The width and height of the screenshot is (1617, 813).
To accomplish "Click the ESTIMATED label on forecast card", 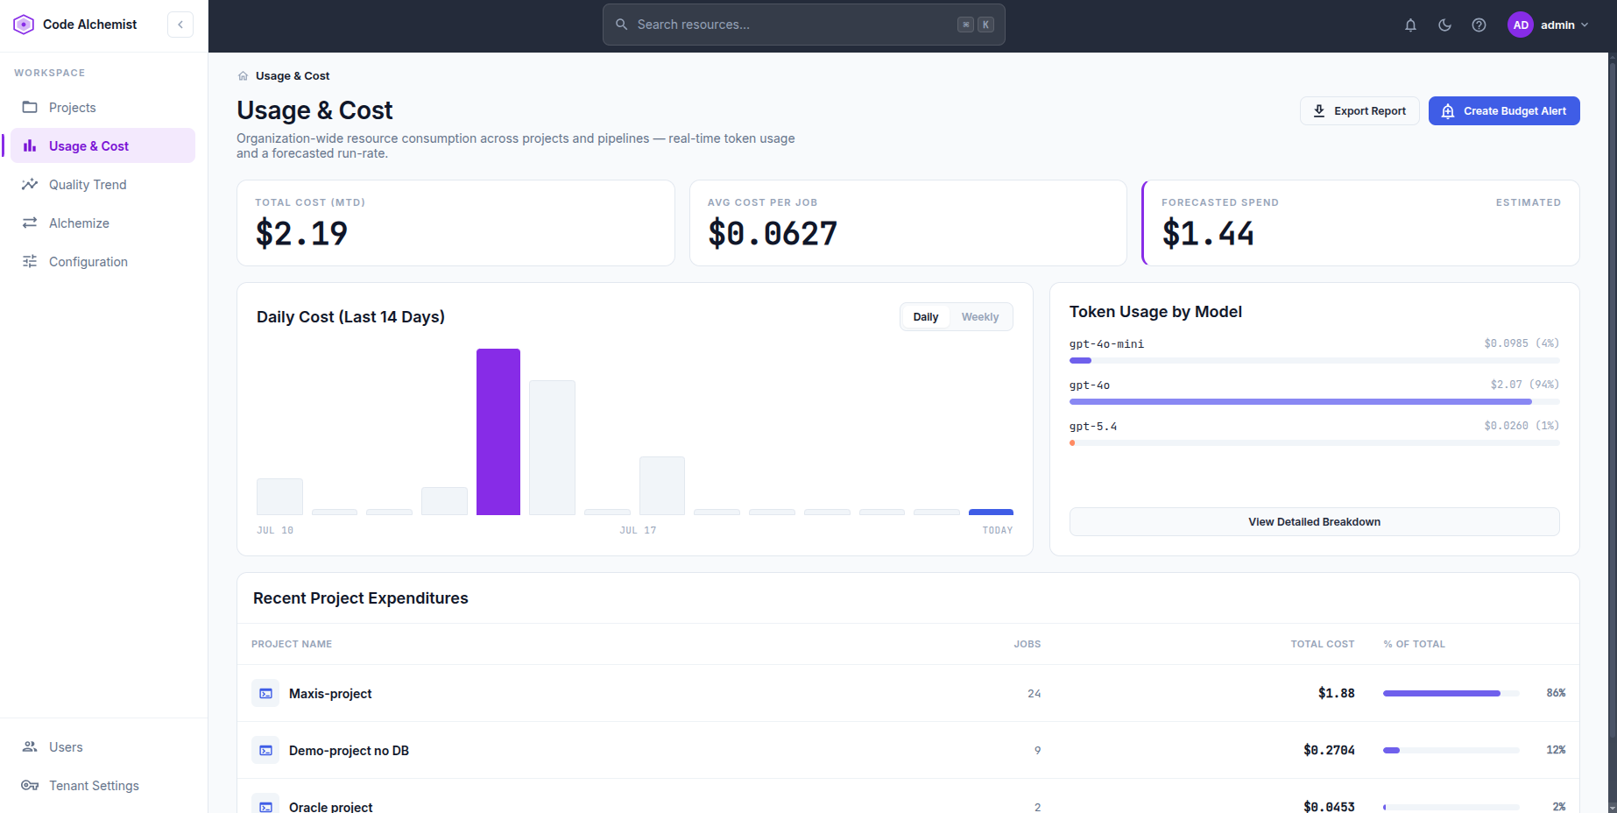I will click(1528, 202).
